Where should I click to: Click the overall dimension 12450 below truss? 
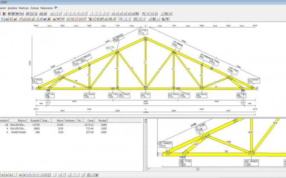(146, 104)
